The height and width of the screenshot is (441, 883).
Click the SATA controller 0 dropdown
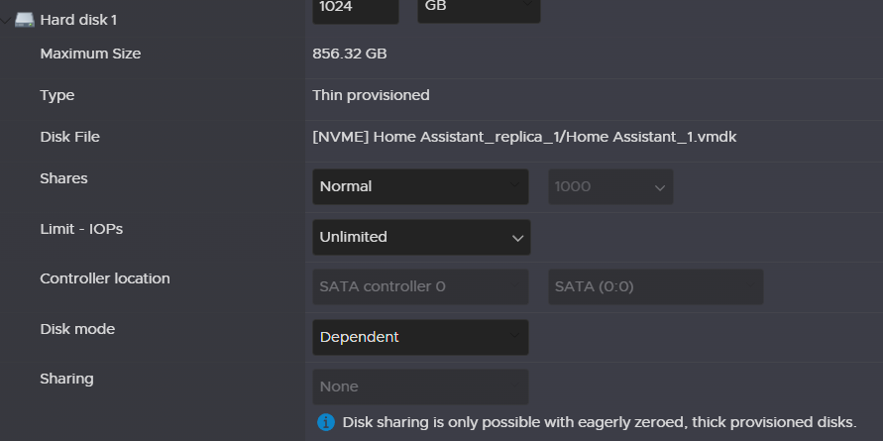420,286
